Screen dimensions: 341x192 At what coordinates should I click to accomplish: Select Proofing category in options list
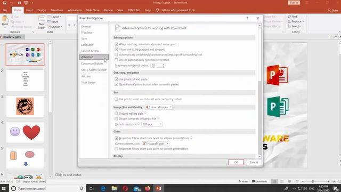click(94, 33)
